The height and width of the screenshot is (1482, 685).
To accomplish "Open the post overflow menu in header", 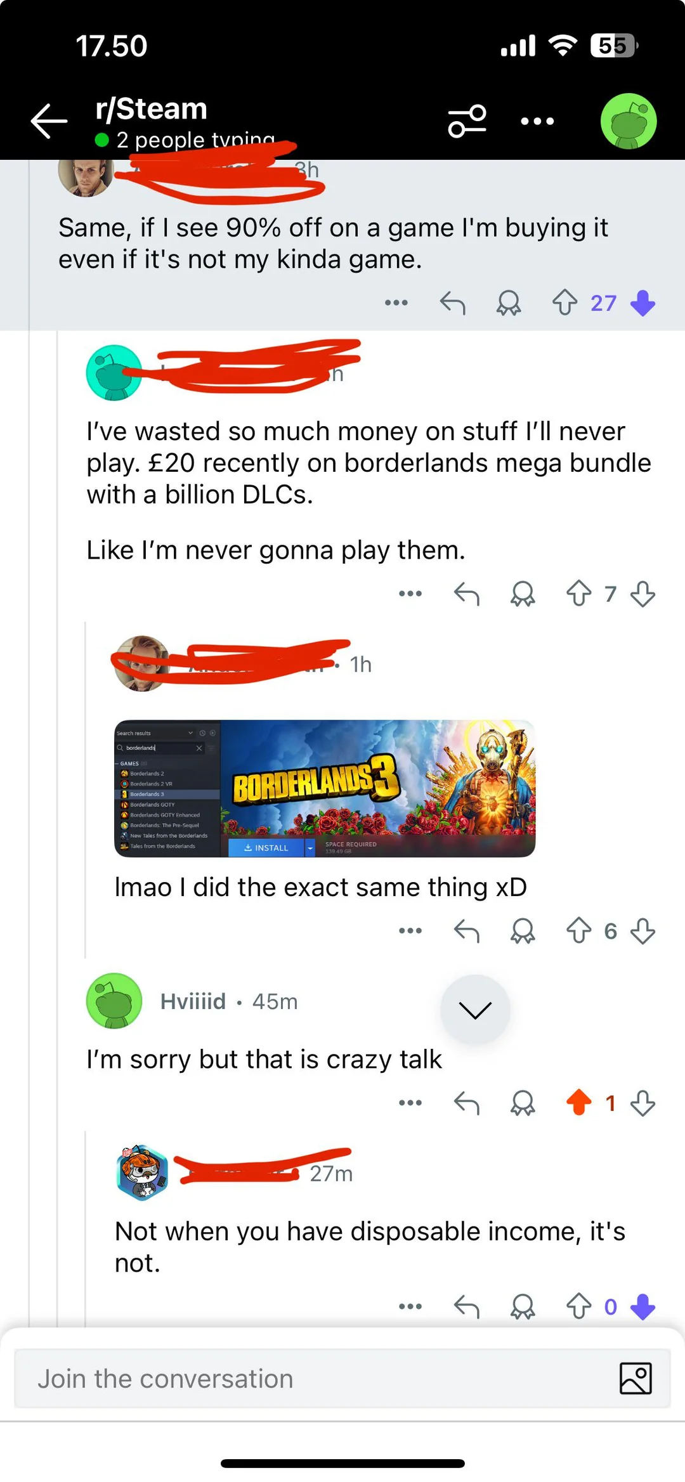I will coord(537,121).
